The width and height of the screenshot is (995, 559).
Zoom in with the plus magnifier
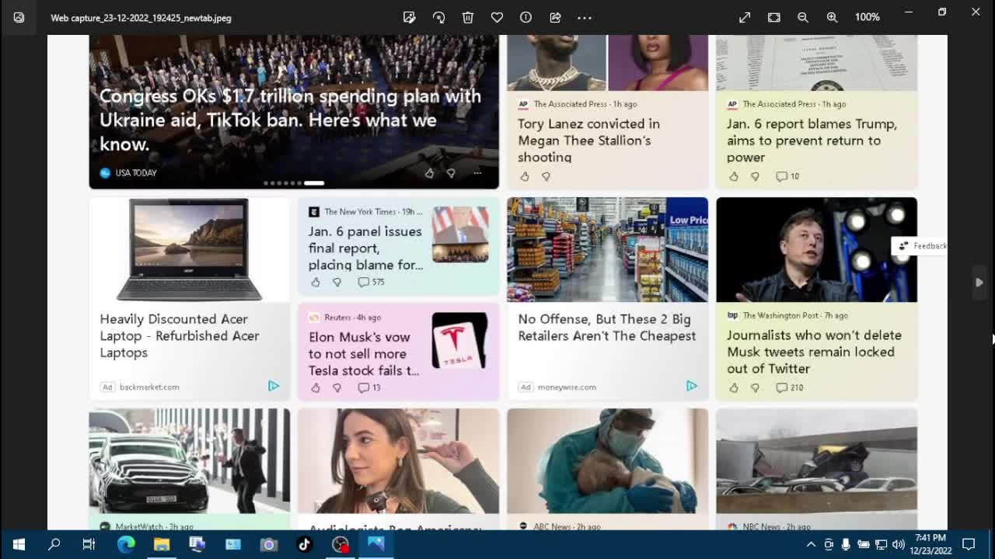tap(832, 17)
